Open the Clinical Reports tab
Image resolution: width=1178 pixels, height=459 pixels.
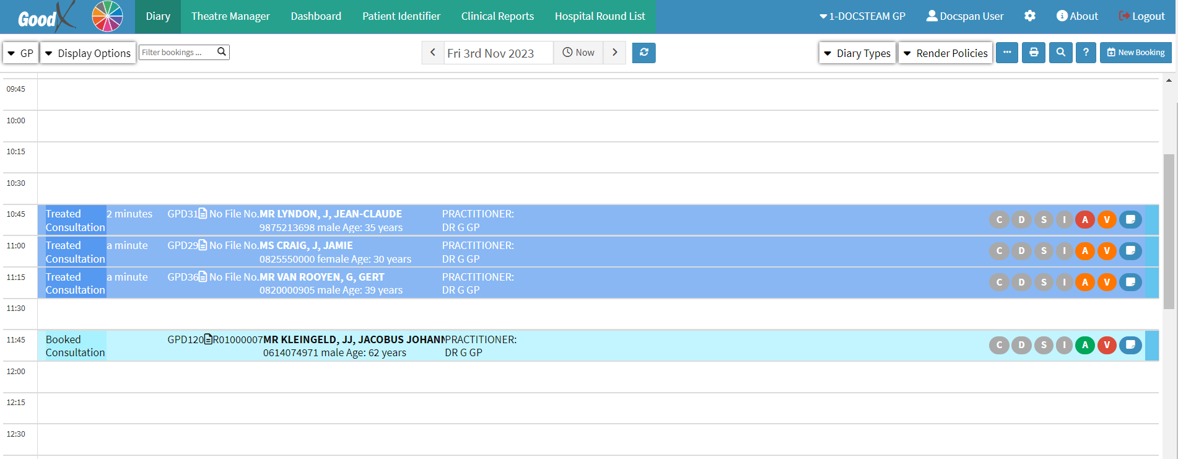click(x=497, y=16)
